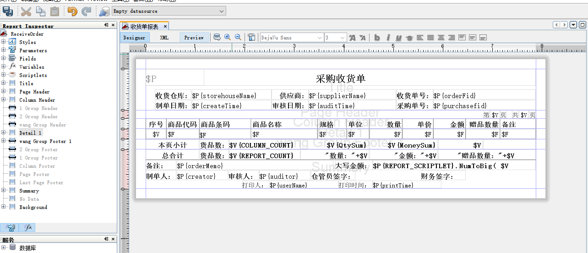This screenshot has height=253, width=588.
Task: Click the Paste clipboard icon
Action: pyautogui.click(x=54, y=11)
